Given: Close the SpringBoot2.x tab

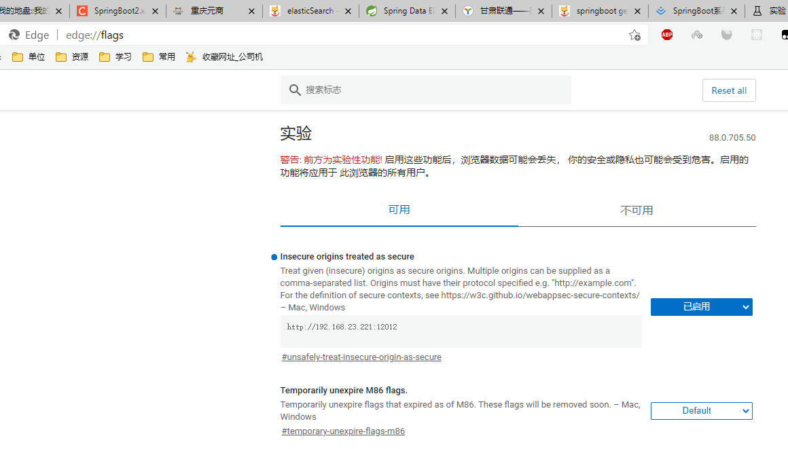Looking at the screenshot, I should coord(155,11).
